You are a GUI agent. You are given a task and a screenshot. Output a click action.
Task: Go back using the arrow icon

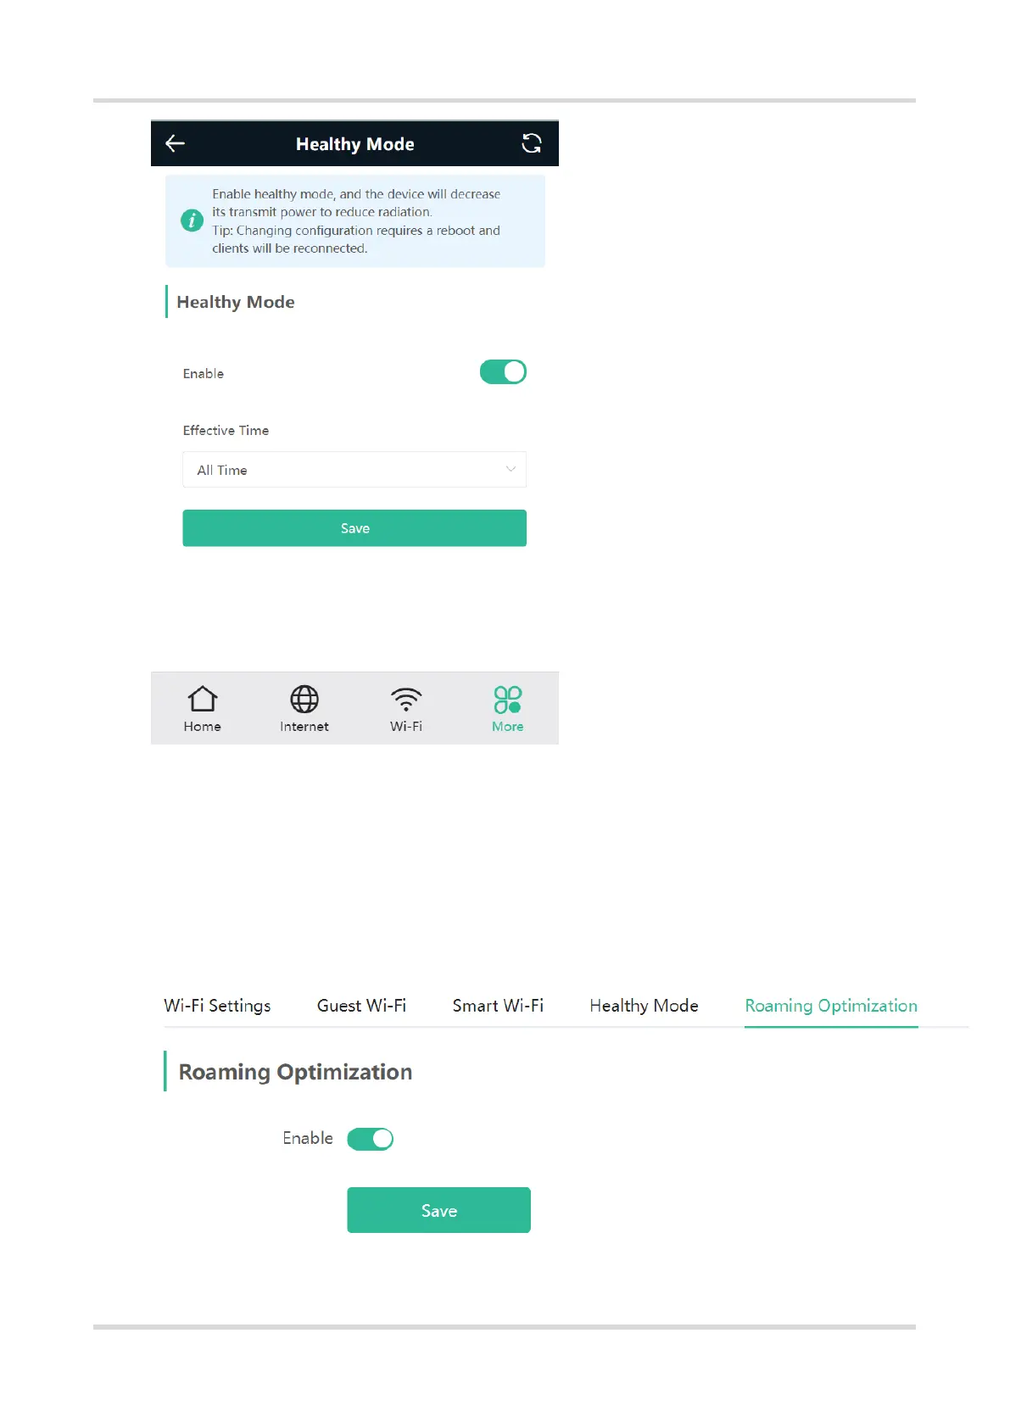[x=175, y=143]
